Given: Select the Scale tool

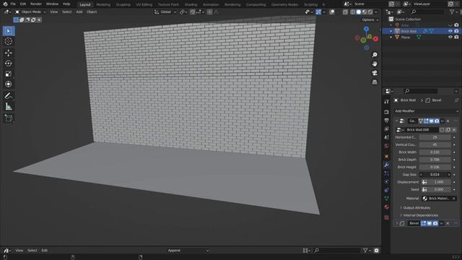Looking at the screenshot, I should click(x=9, y=74).
